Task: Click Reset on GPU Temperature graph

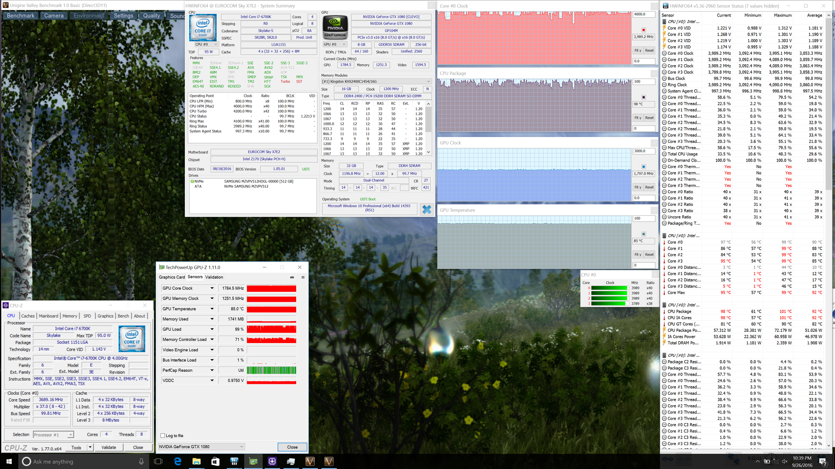Action: tap(649, 254)
